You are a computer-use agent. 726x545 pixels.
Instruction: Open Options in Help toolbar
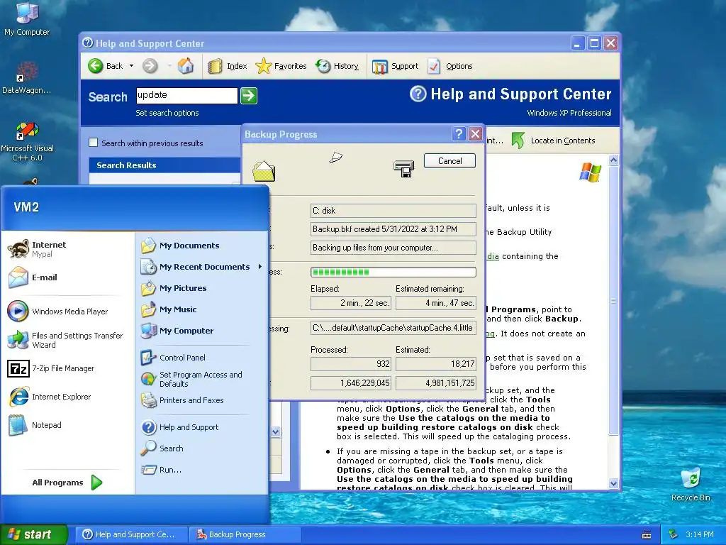pyautogui.click(x=450, y=66)
